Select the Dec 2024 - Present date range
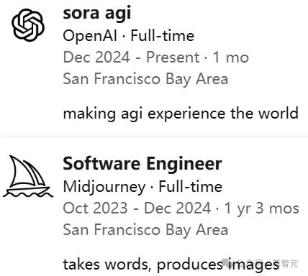Viewport: 308px width, 276px height. pyautogui.click(x=131, y=57)
